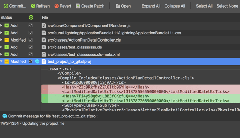Click the green check header icon
240x138 pixels.
(x=31, y=18)
